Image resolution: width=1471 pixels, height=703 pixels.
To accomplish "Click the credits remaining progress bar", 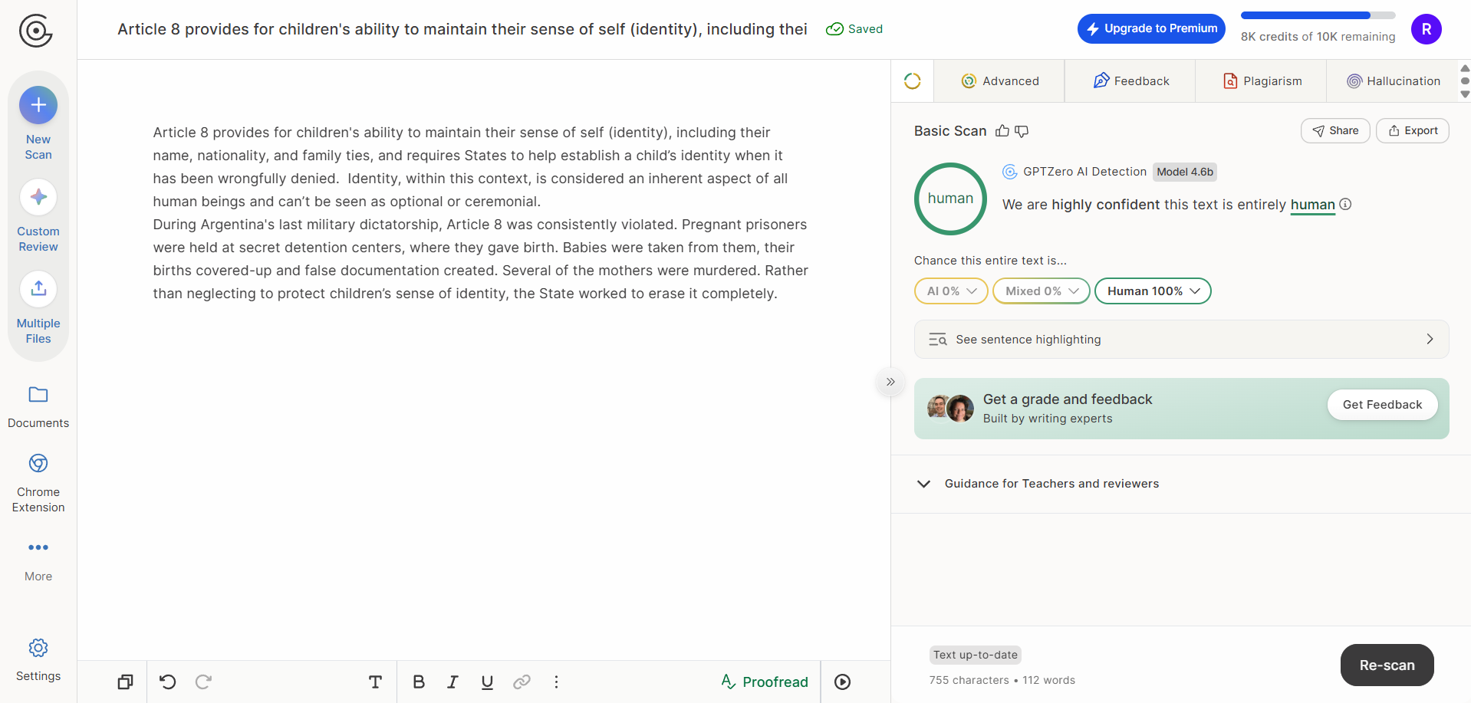I will coord(1318,15).
